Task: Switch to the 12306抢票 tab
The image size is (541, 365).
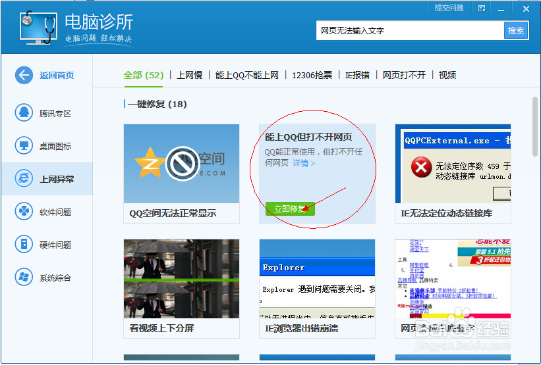Action: pos(312,75)
